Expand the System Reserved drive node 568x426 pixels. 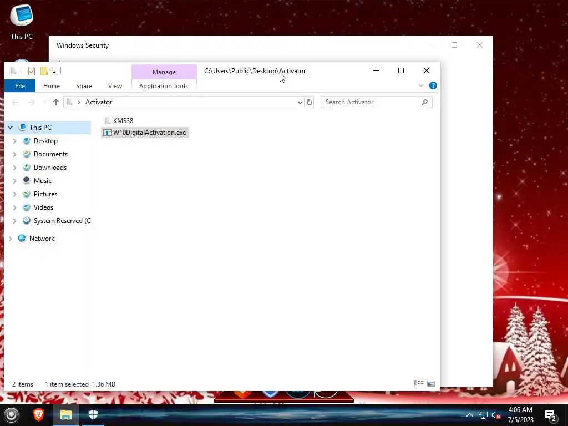click(x=15, y=221)
